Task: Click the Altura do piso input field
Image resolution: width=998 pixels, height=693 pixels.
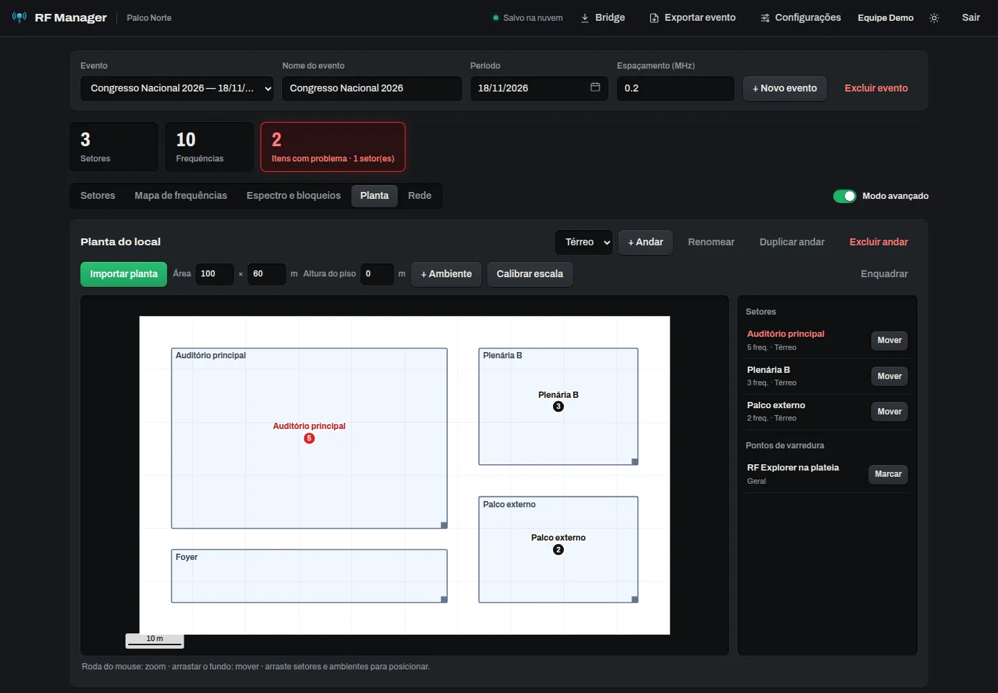Action: click(x=377, y=274)
